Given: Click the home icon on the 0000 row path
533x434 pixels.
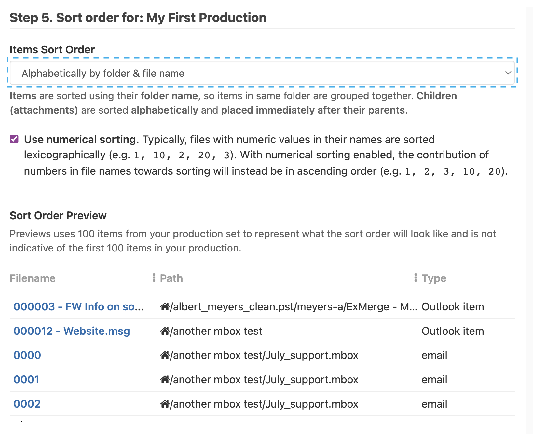Looking at the screenshot, I should (x=165, y=355).
